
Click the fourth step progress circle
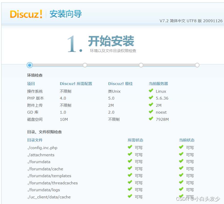[x=197, y=65]
